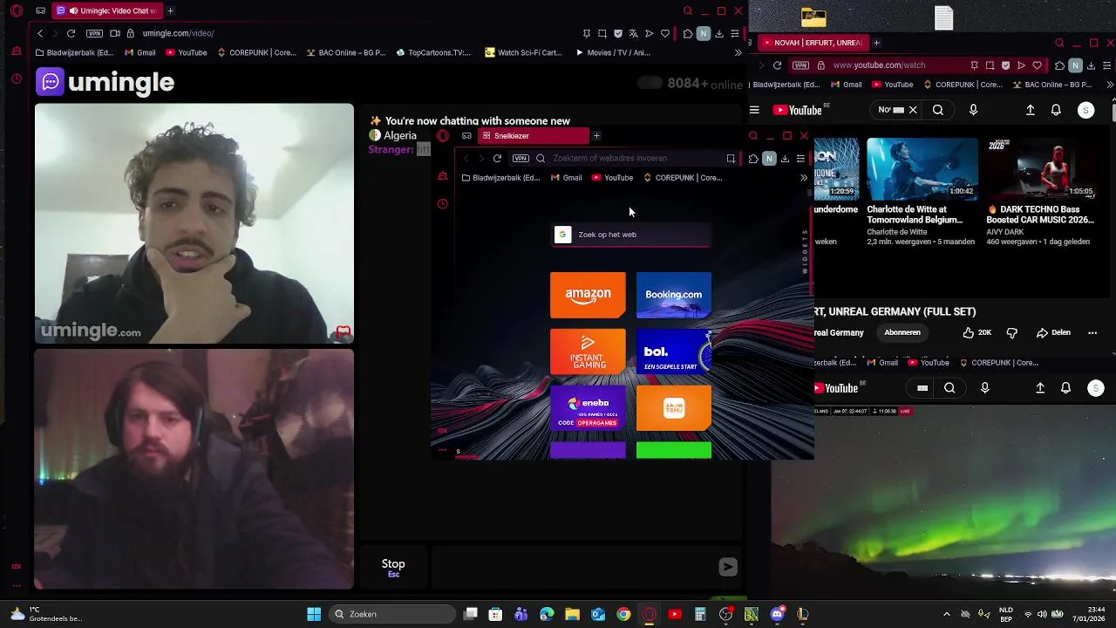Open downloads icon in Umingle window toolbar
The width and height of the screenshot is (1116, 628).
tap(719, 33)
